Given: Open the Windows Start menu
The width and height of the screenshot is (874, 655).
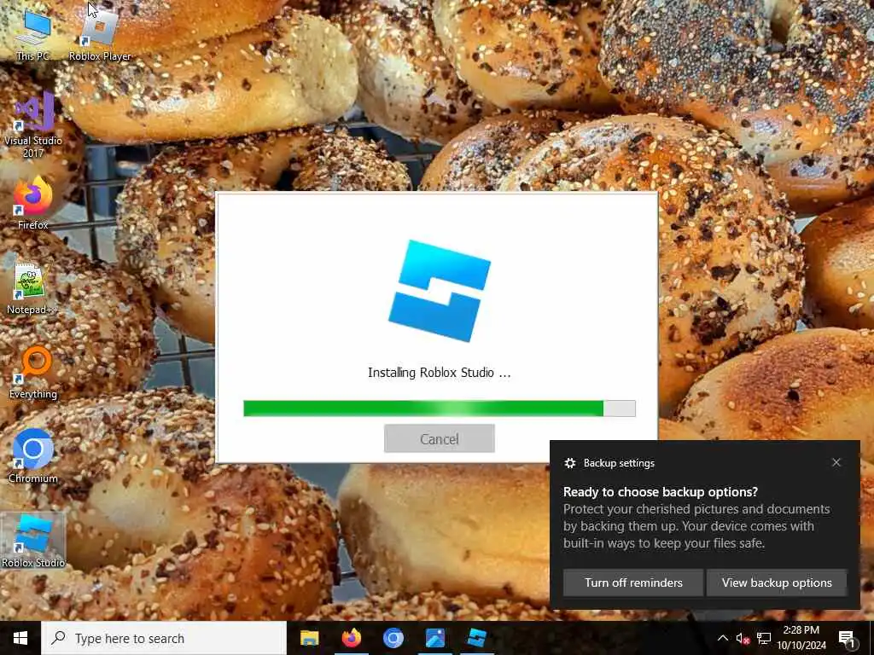Looking at the screenshot, I should point(20,638).
